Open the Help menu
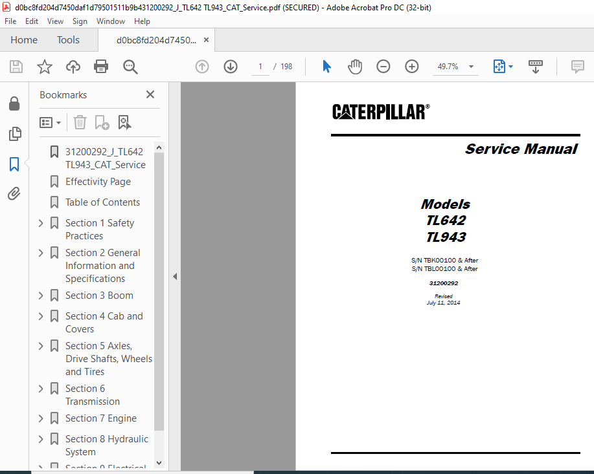 (142, 21)
